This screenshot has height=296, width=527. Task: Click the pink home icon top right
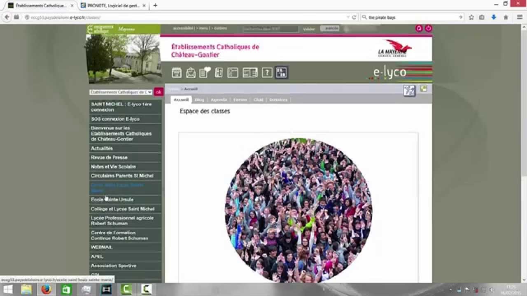(419, 28)
